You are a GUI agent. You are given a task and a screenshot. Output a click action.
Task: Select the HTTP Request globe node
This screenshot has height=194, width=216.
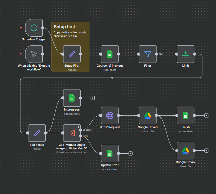110,115
